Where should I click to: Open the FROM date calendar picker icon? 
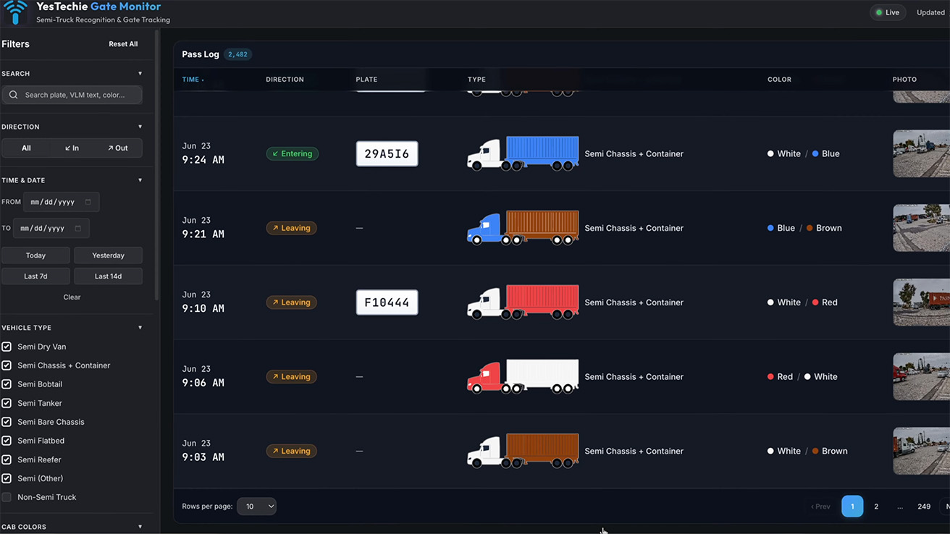click(x=88, y=202)
